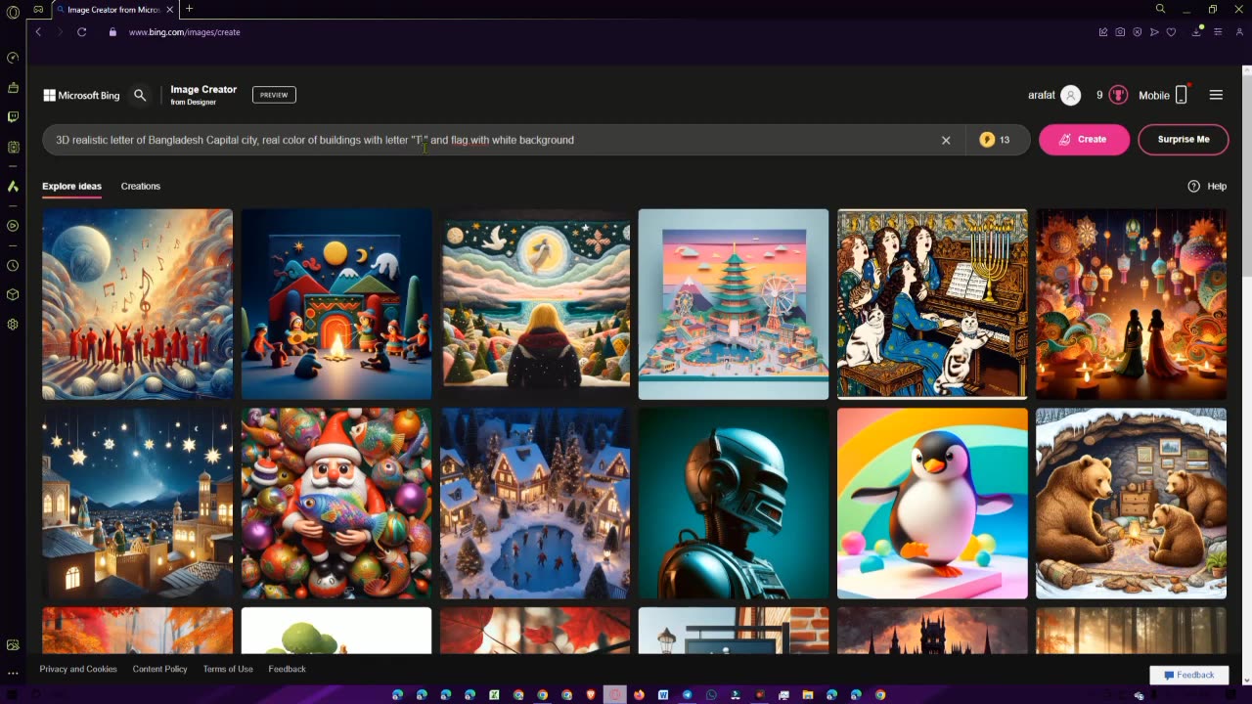Open Extensions cube icon in sidebar
This screenshot has height=704, width=1252.
13,294
